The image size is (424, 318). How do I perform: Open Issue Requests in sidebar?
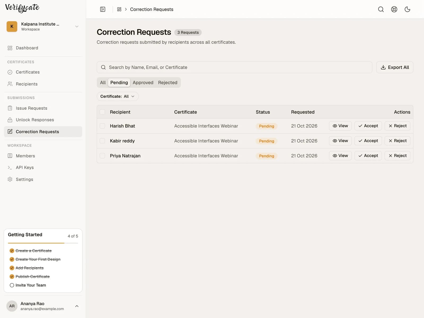pyautogui.click(x=43, y=108)
